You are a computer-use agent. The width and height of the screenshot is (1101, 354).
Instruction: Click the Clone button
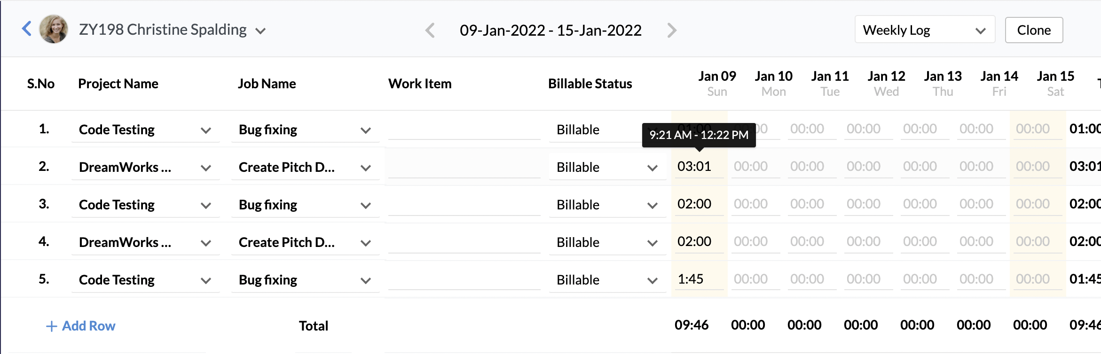click(x=1033, y=30)
